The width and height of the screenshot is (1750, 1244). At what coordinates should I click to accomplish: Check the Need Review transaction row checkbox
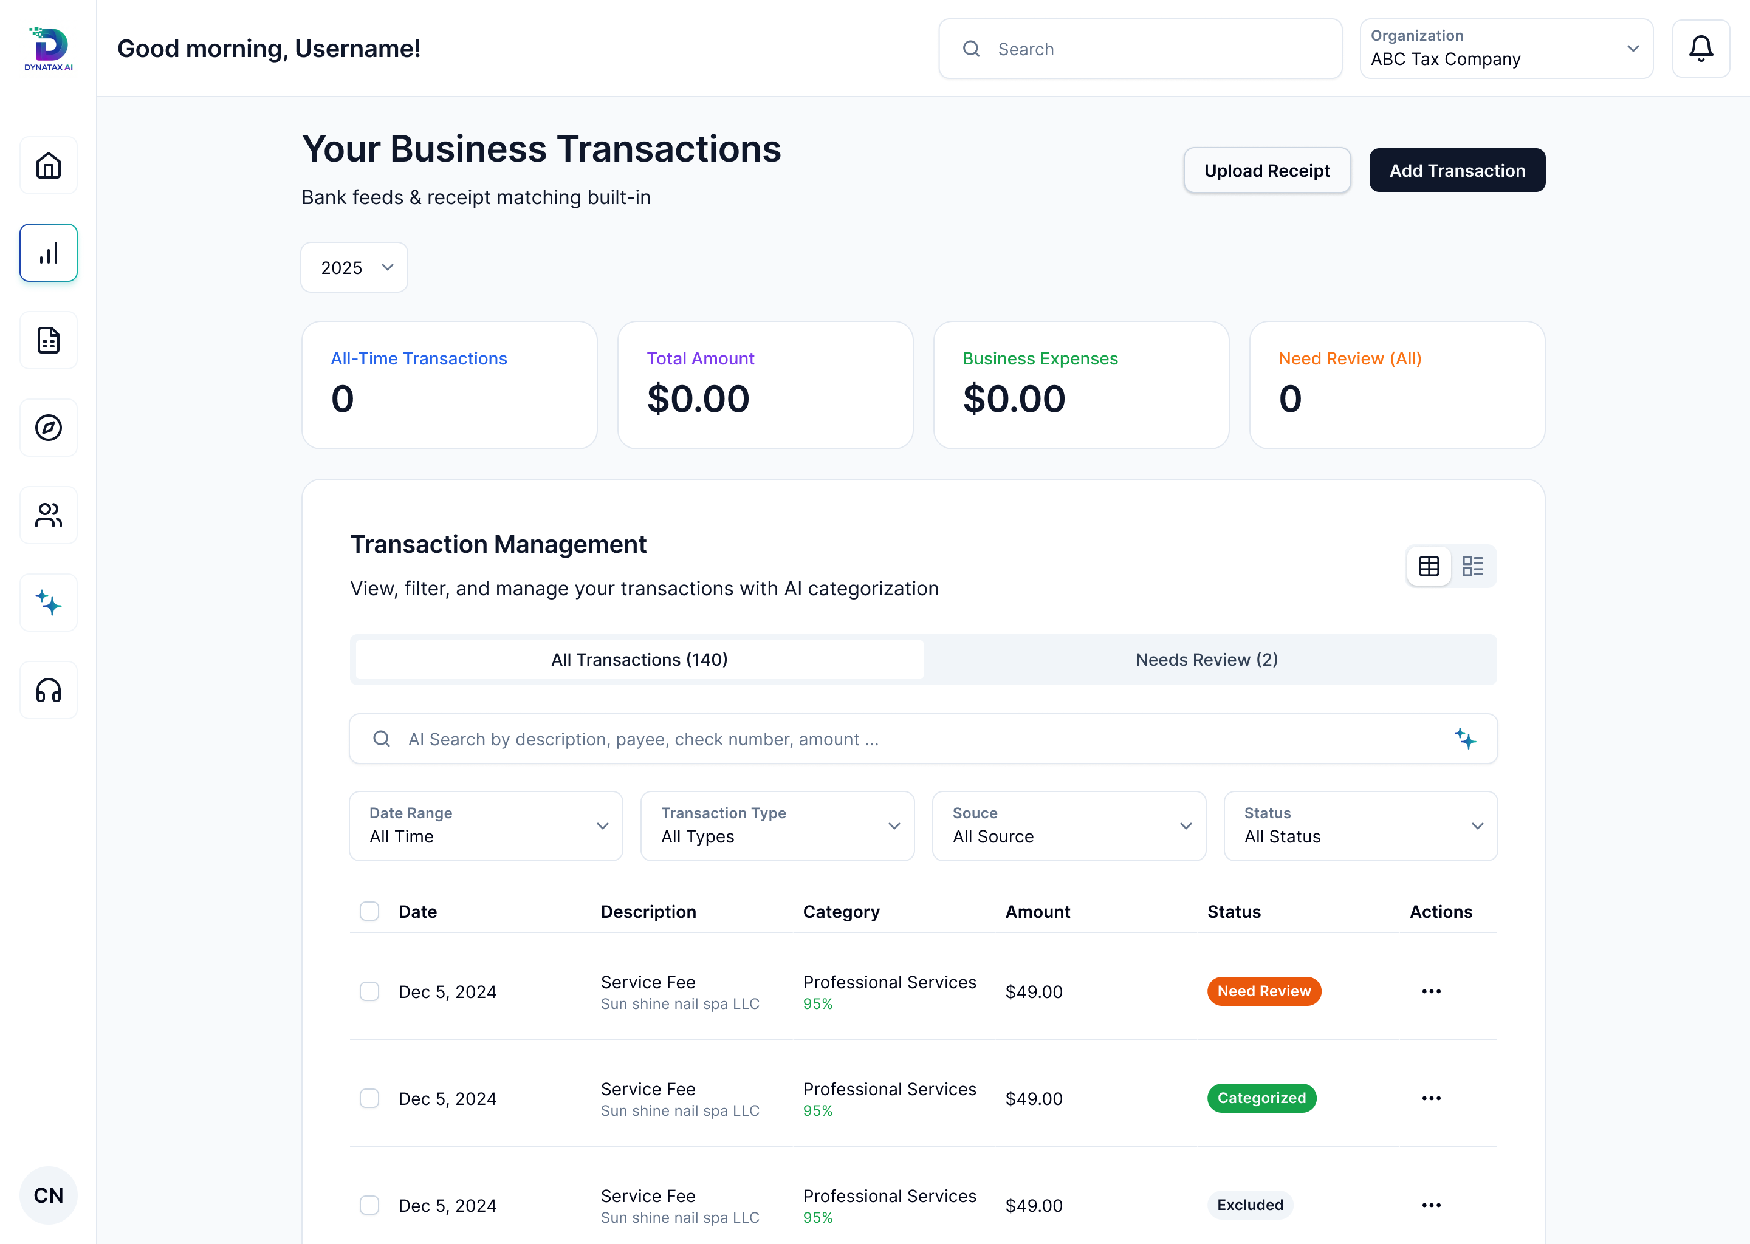pos(369,991)
